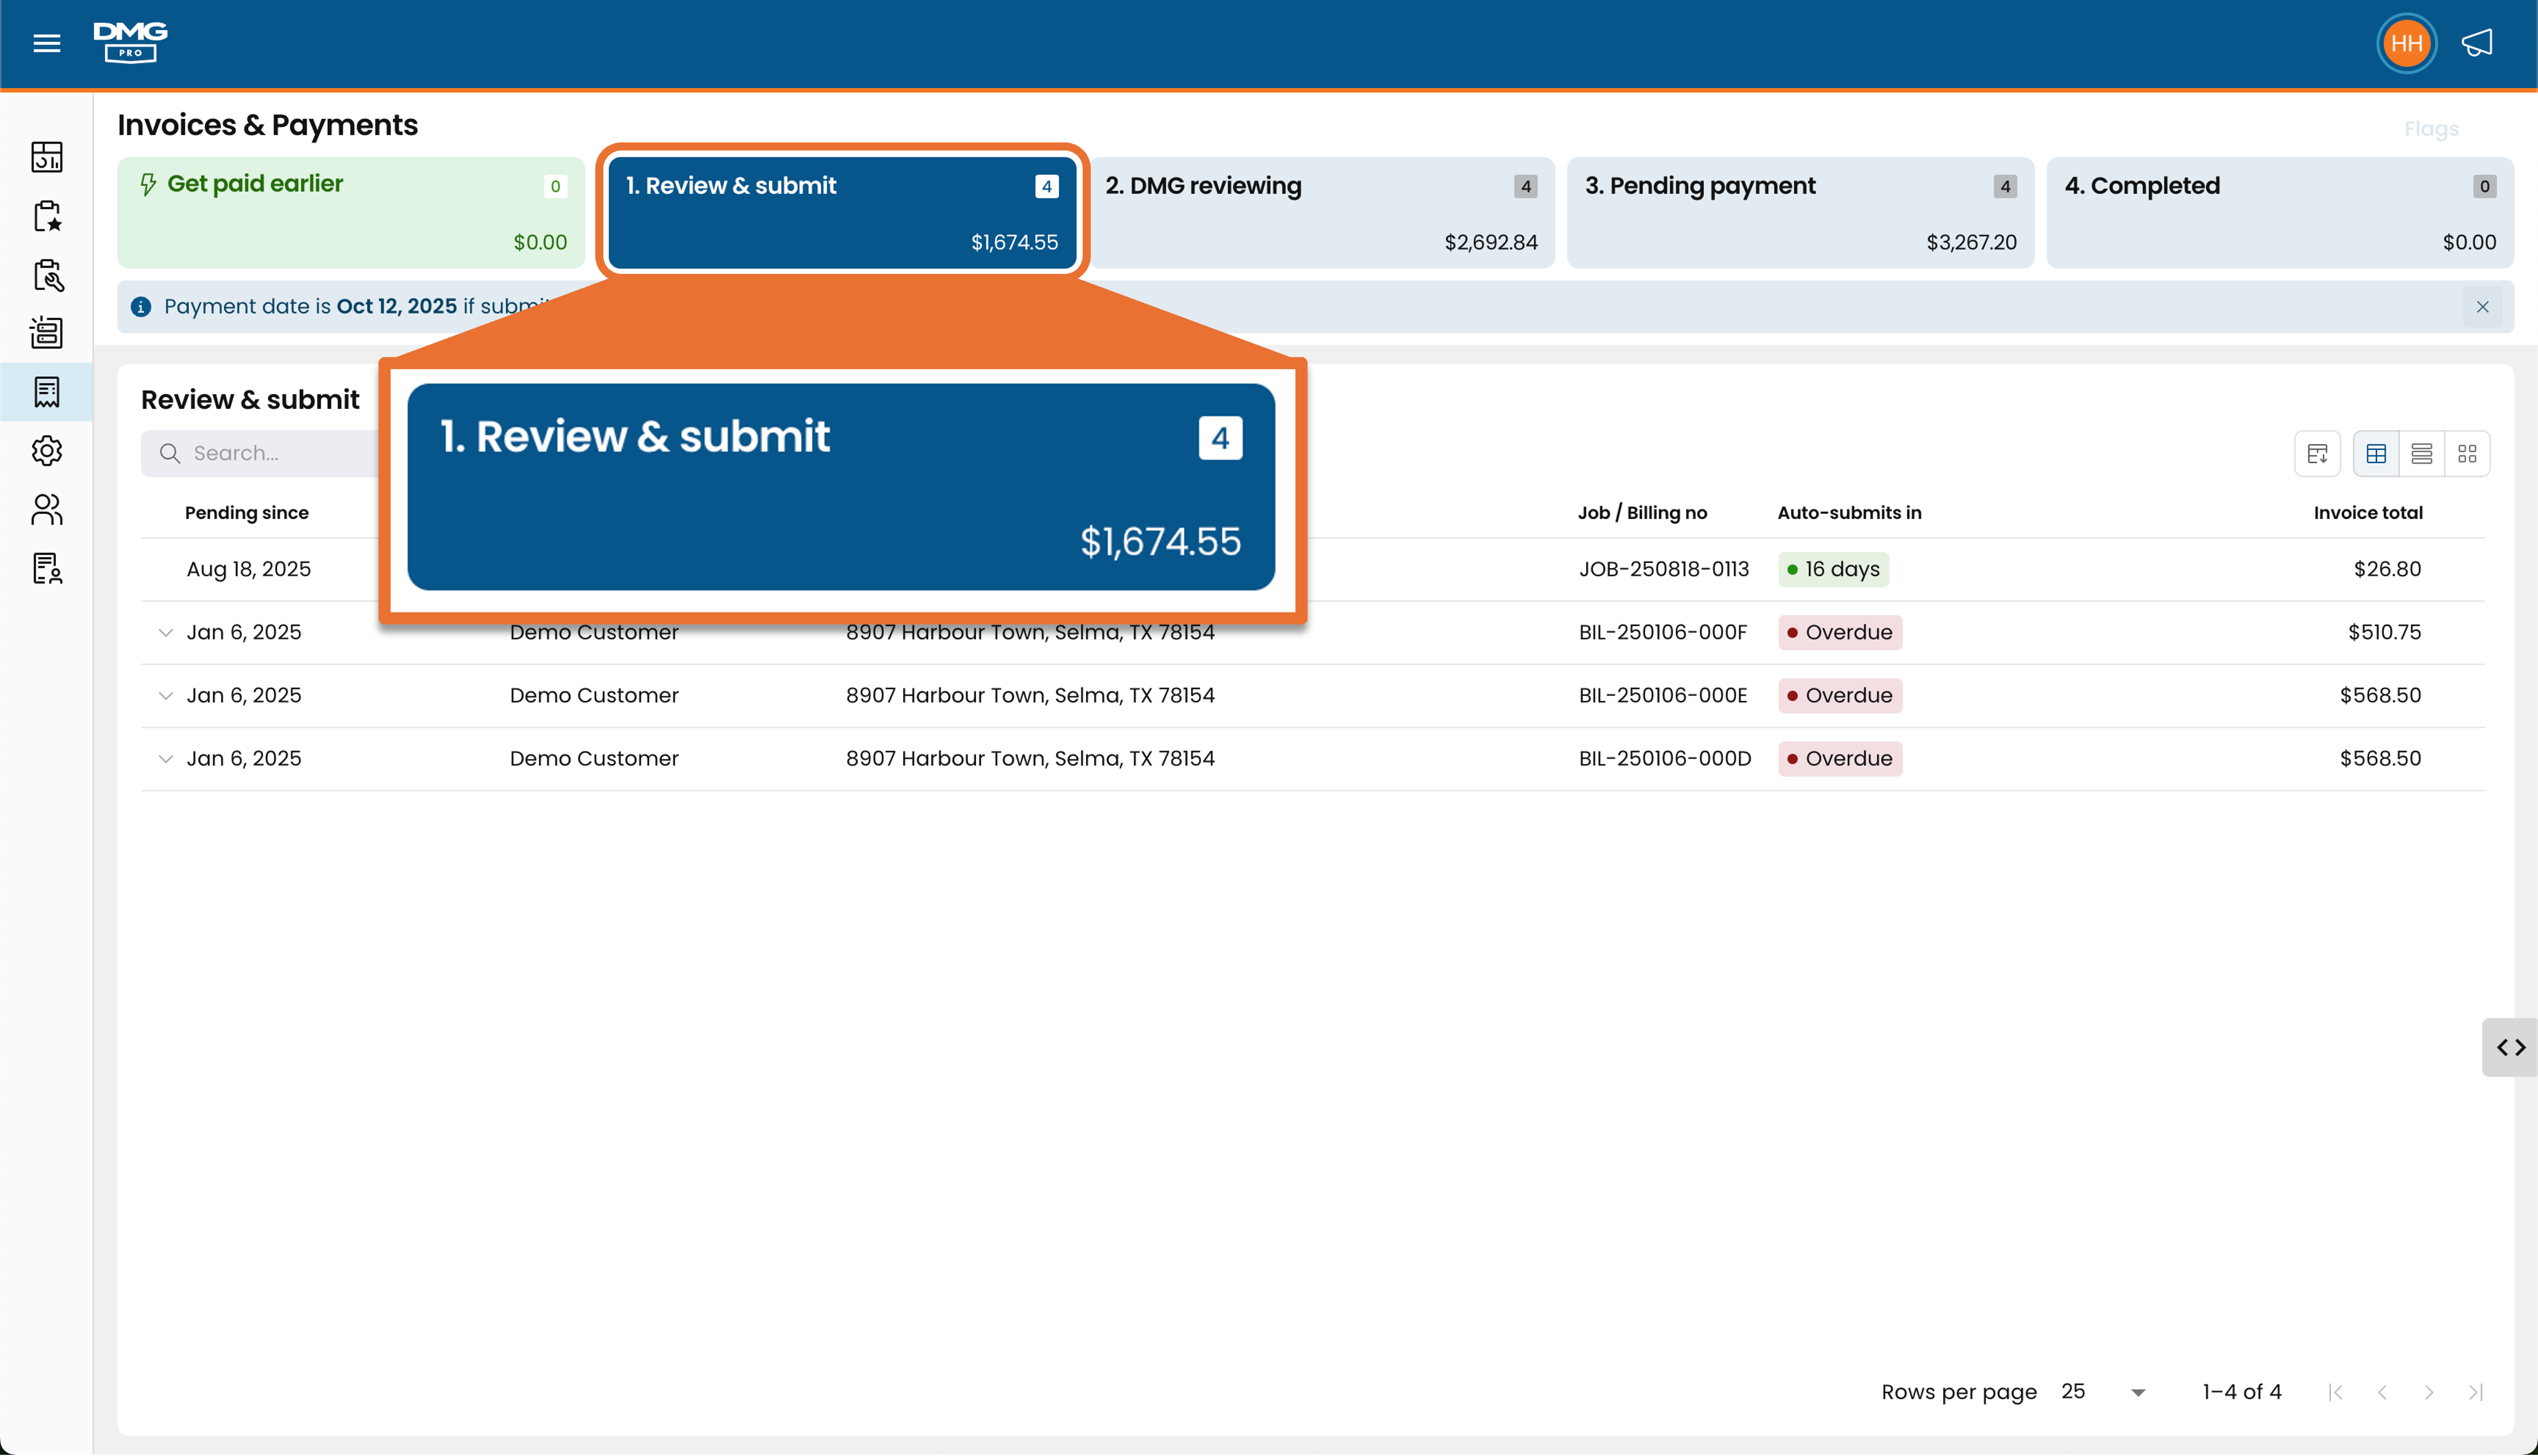Switch to table grid view

(x=2376, y=453)
